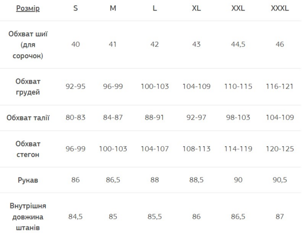Image resolution: width=302 pixels, height=237 pixels.
Task: Select the Обхват стегон row label
Action: [28, 149]
